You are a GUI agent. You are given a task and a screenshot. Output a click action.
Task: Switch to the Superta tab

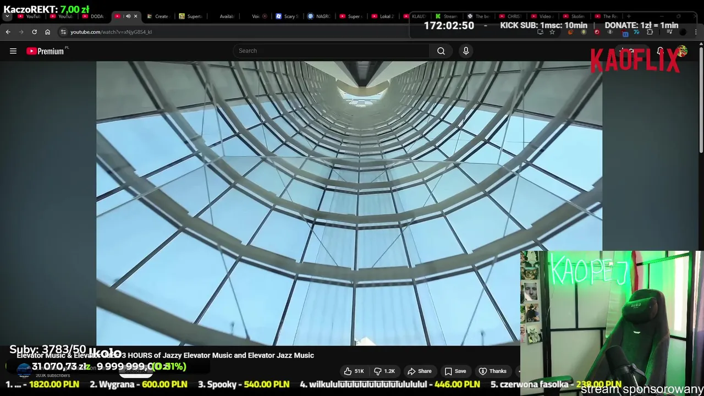(190, 16)
